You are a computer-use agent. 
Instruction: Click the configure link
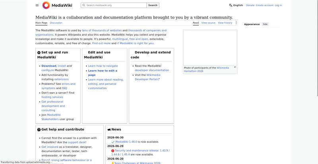(x=48, y=70)
